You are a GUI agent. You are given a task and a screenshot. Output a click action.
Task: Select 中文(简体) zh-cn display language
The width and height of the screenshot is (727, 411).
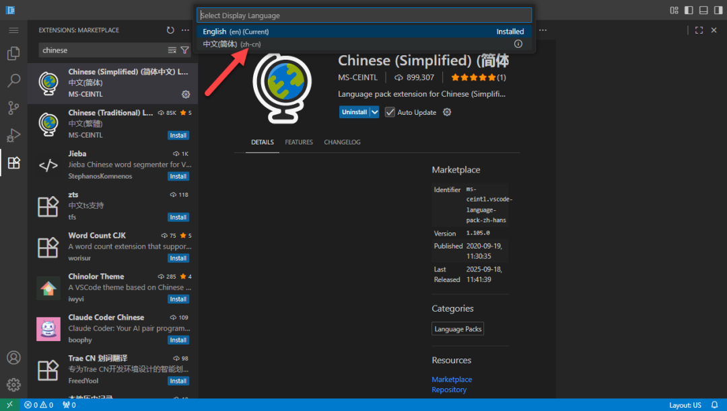tap(364, 44)
